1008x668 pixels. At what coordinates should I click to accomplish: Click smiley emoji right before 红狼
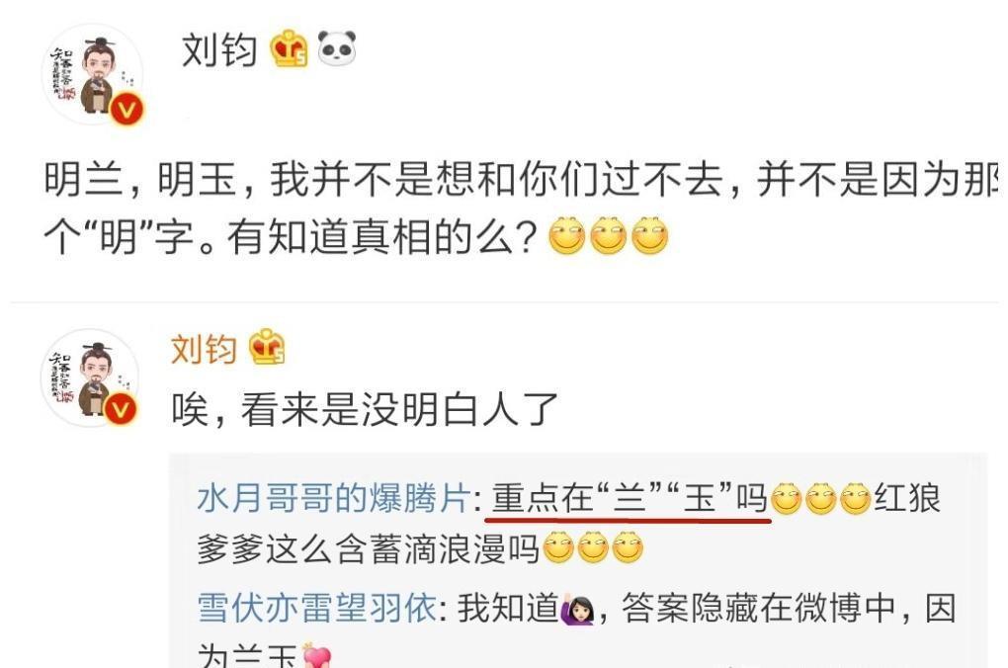856,499
